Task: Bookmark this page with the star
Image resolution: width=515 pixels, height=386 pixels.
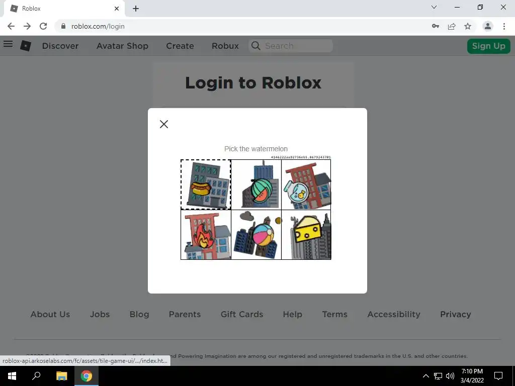Action: tap(468, 26)
